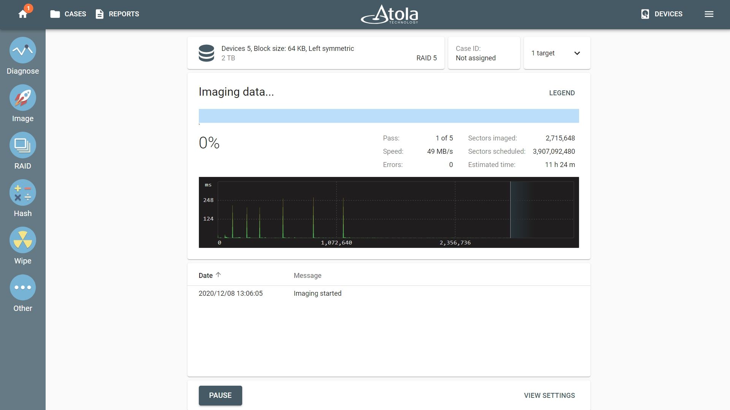Click the Speed value 49 MB/s

(440, 151)
